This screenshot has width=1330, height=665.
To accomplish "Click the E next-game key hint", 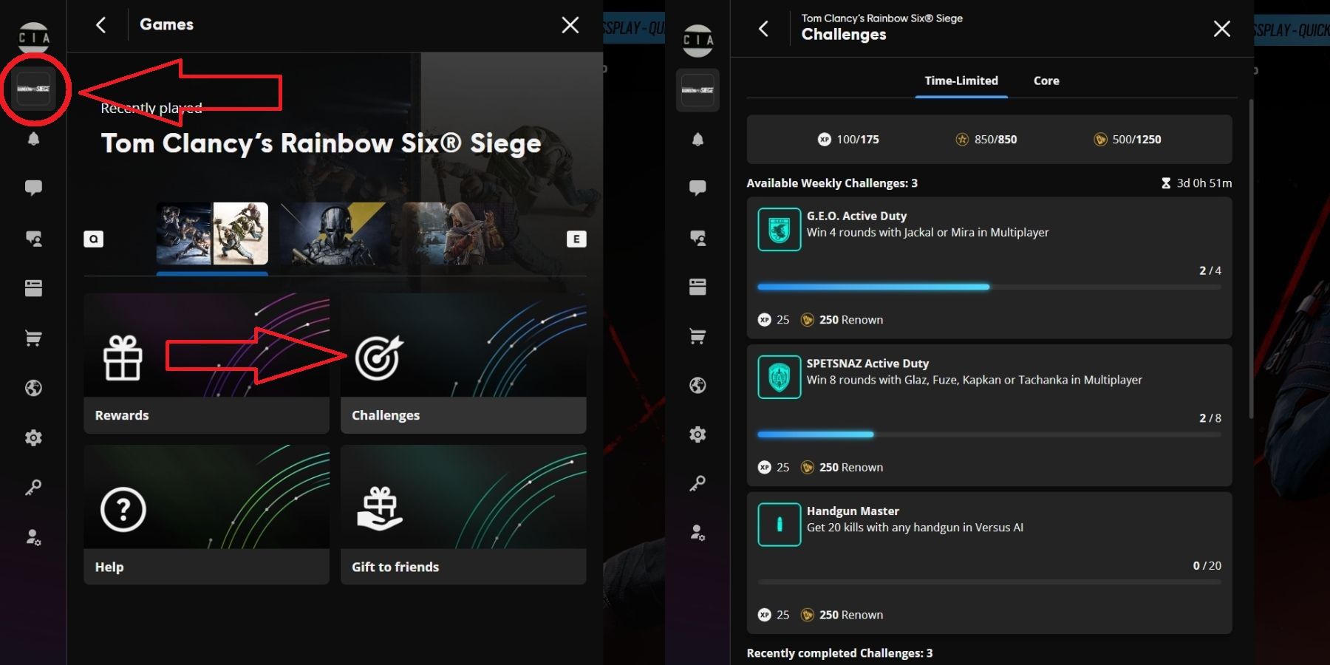I will click(576, 239).
